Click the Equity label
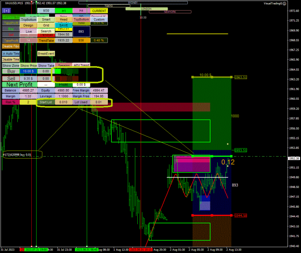 pyautogui.click(x=46, y=90)
